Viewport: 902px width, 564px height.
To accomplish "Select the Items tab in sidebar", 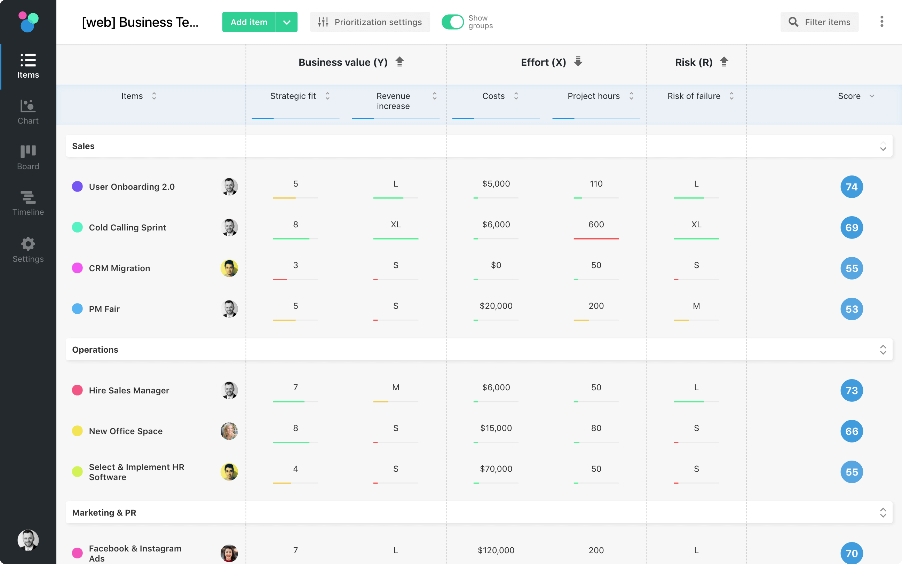I will point(28,66).
